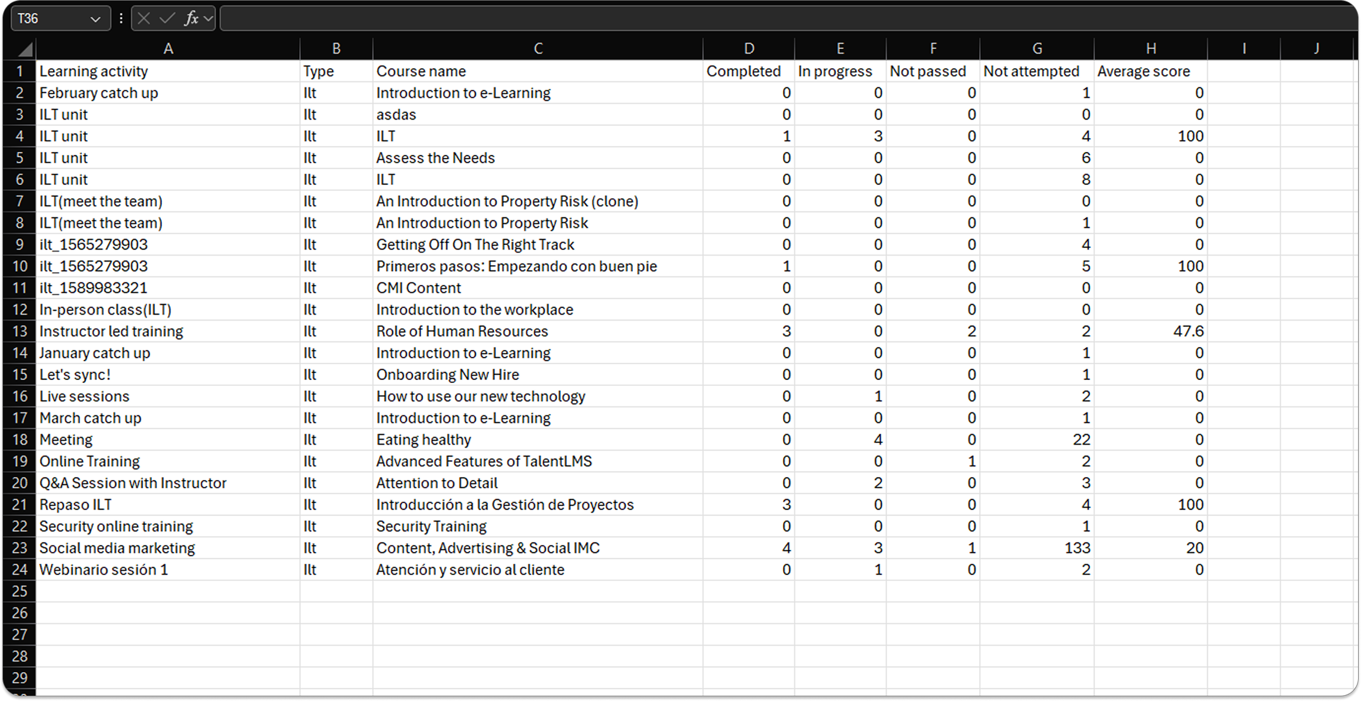Open the Name Box dropdown arrow
Image resolution: width=1361 pixels, height=701 pixels.
[95, 19]
